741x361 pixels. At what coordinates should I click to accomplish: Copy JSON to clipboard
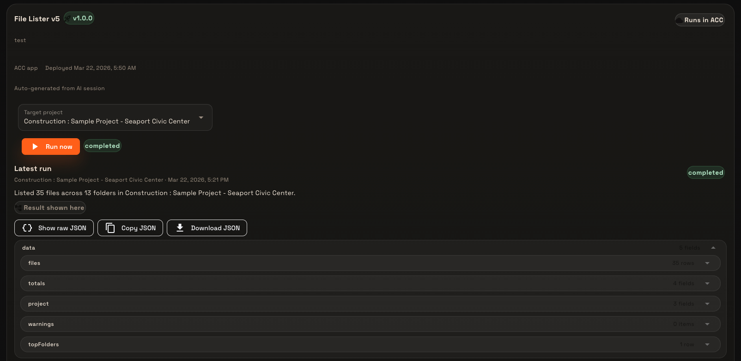coord(130,228)
